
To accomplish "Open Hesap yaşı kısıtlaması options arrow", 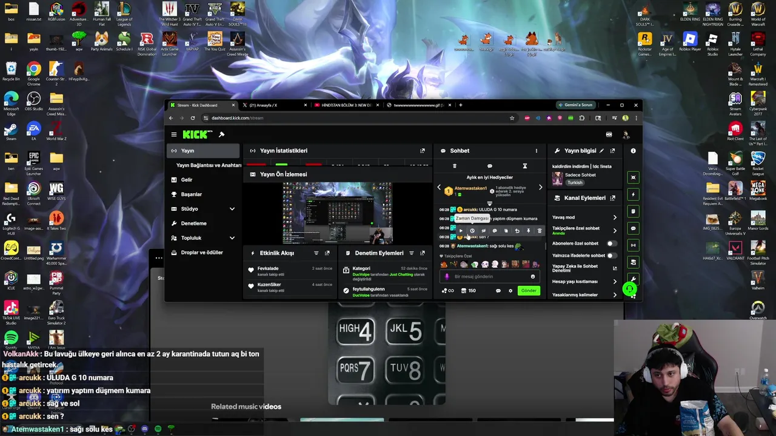I will (615, 282).
